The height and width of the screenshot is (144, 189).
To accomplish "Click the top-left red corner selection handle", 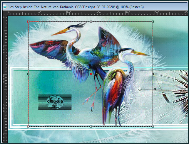I will click(x=28, y=22).
